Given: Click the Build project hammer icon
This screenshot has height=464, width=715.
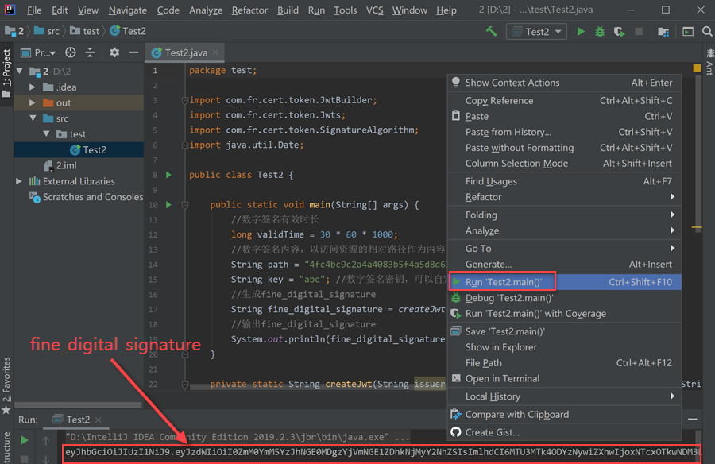Looking at the screenshot, I should [x=492, y=31].
